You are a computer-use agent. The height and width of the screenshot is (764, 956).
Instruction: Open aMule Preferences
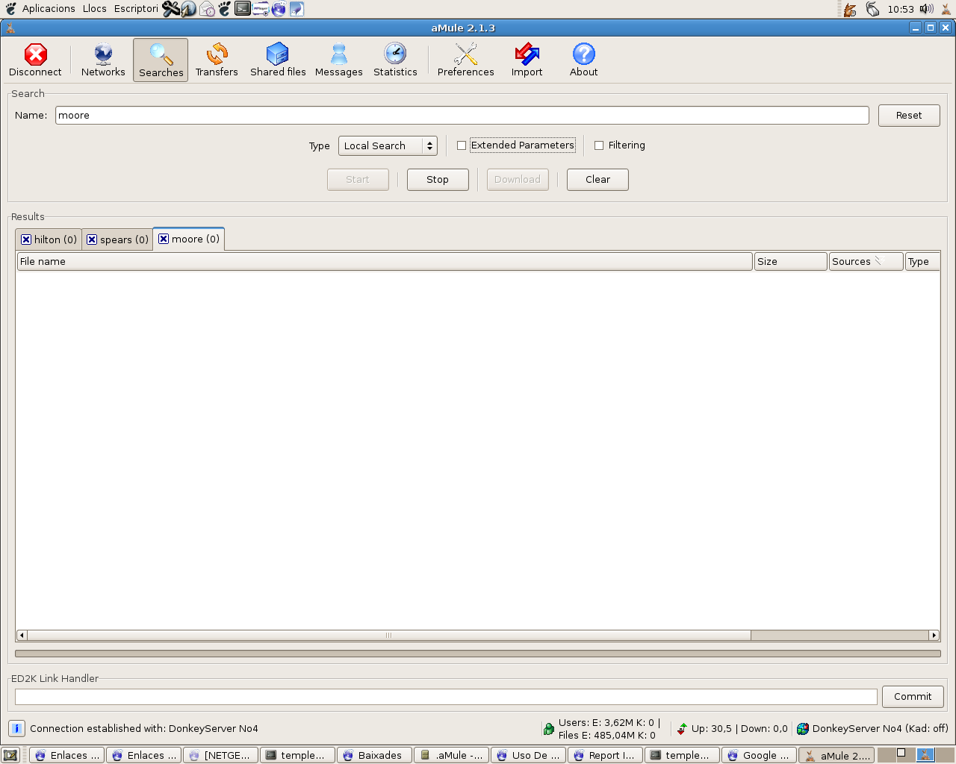pyautogui.click(x=465, y=60)
